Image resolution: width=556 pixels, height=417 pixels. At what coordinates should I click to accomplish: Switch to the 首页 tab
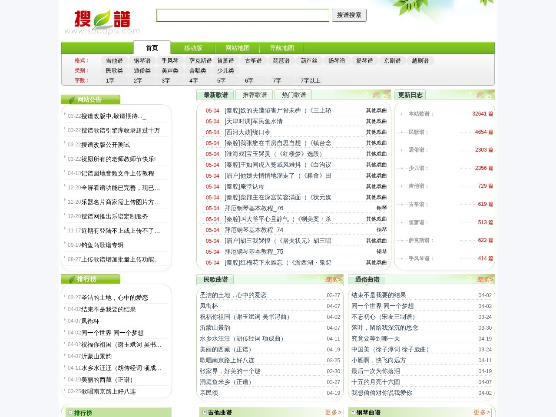(x=152, y=48)
